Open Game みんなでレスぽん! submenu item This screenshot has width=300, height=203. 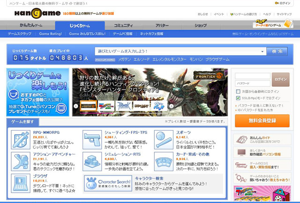pos(87,34)
